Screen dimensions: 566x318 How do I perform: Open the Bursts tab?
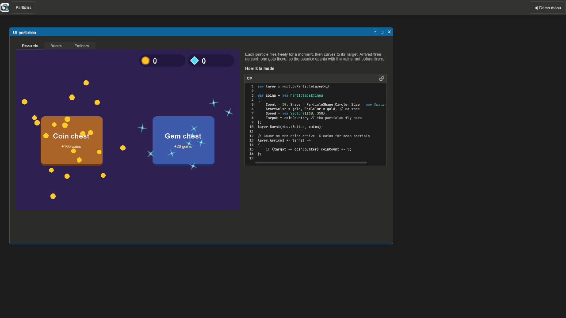(x=56, y=46)
